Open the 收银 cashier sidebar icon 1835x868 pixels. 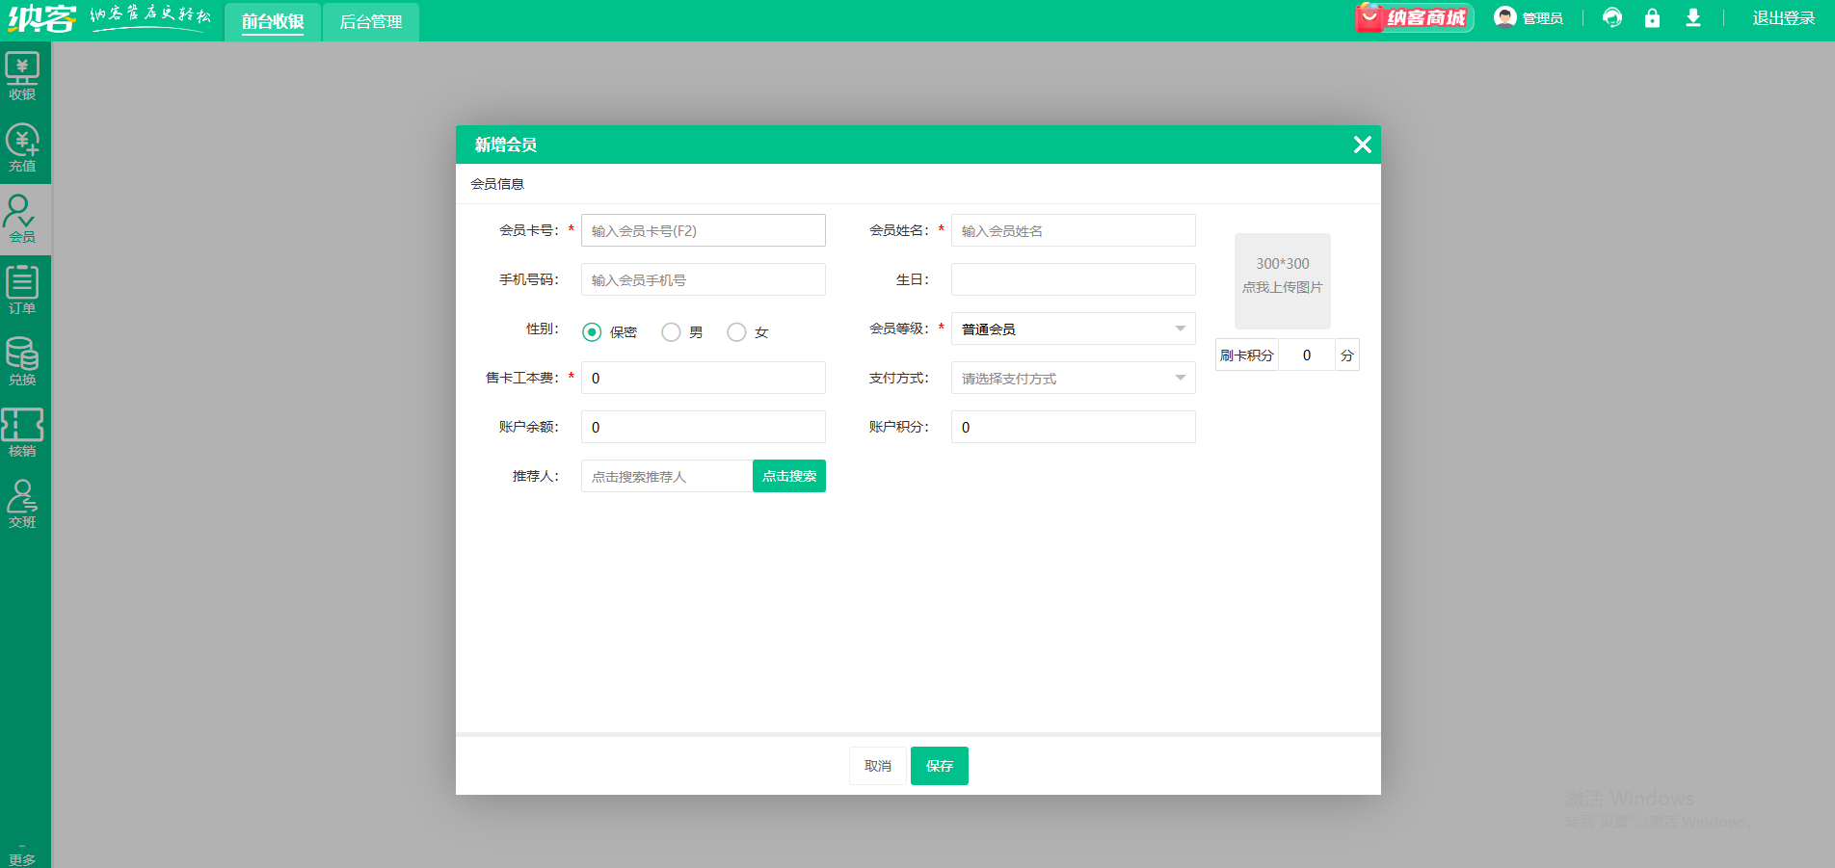click(x=22, y=76)
